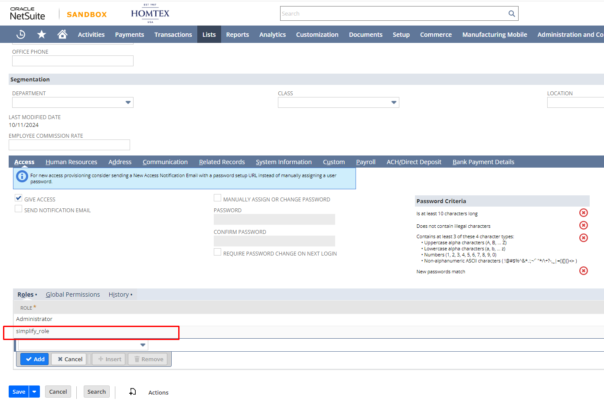
Task: Open Shortcuts star icon in navigation bar
Action: pos(42,34)
